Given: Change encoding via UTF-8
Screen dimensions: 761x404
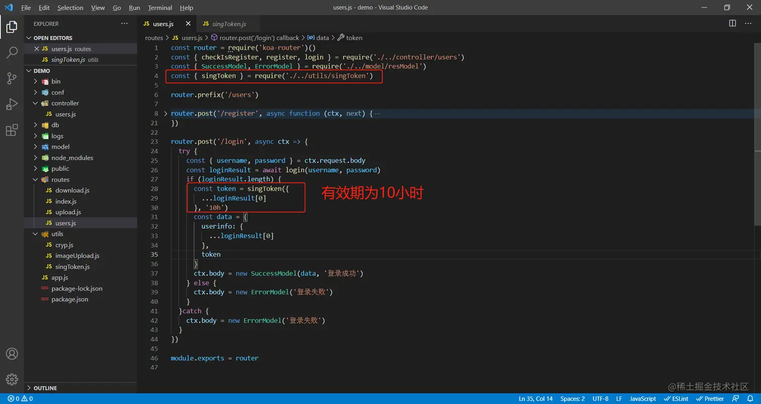Looking at the screenshot, I should [600, 399].
